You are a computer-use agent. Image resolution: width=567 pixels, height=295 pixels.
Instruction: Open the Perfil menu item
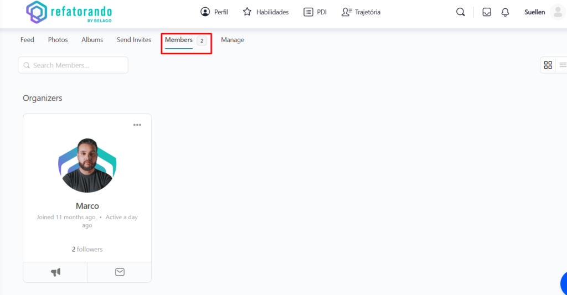tap(214, 12)
